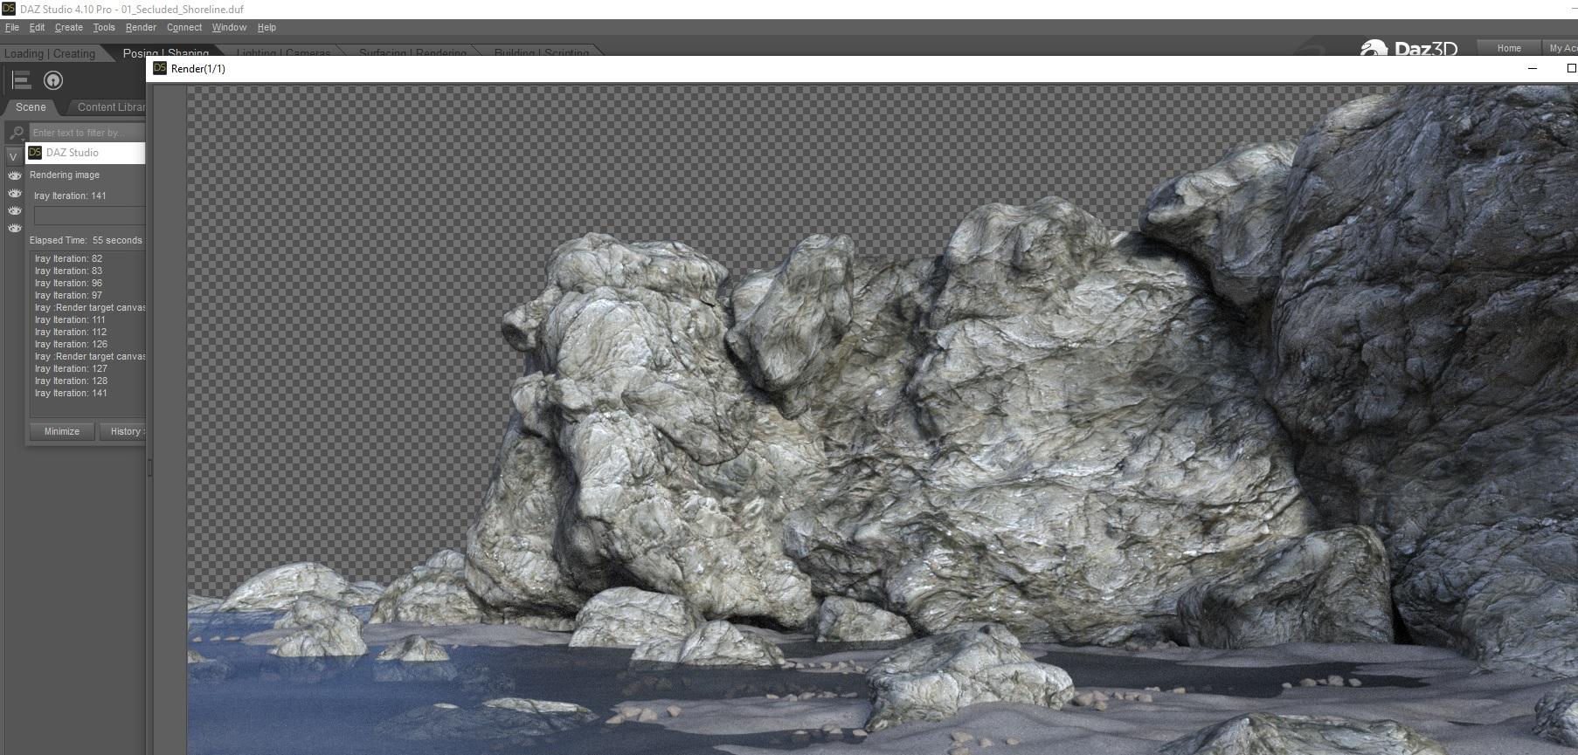Select log line 'Iray Iteration: 97'

point(68,295)
